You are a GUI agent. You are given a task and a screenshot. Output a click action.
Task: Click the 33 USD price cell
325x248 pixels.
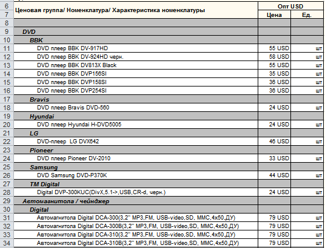(x=274, y=158)
